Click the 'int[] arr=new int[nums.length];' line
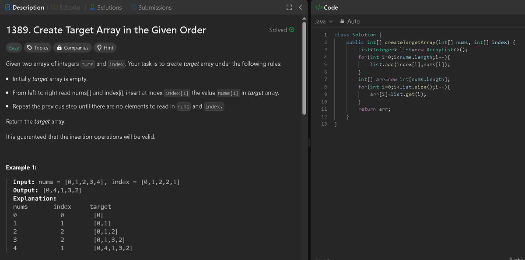The width and height of the screenshot is (525, 260). 404,79
